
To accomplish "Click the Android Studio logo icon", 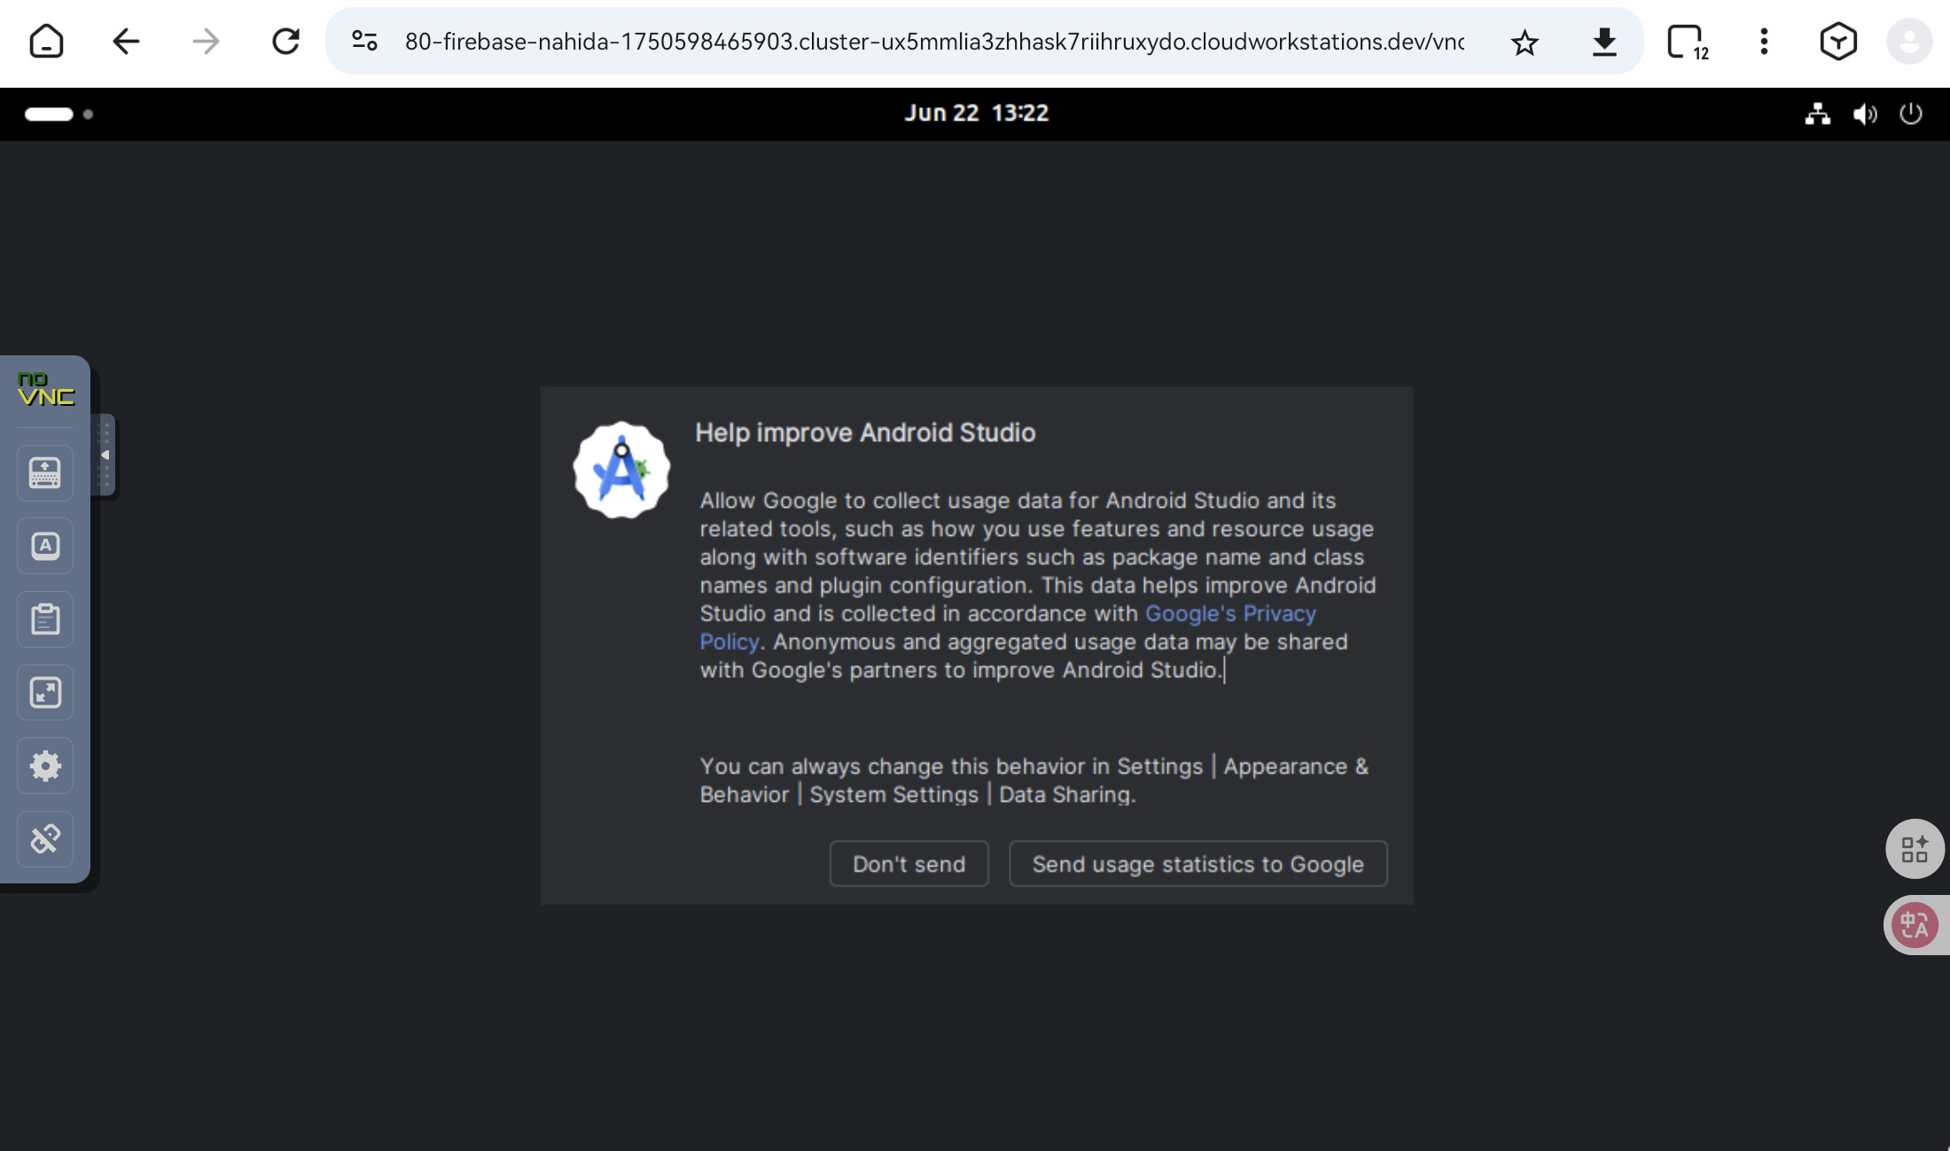I will (621, 471).
